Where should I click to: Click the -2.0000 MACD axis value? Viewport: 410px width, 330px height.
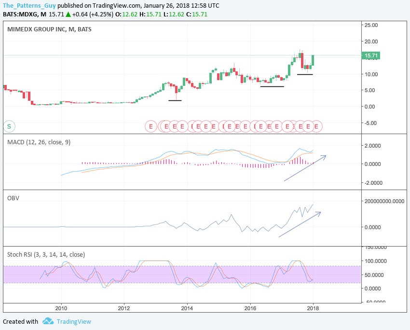coord(373,183)
